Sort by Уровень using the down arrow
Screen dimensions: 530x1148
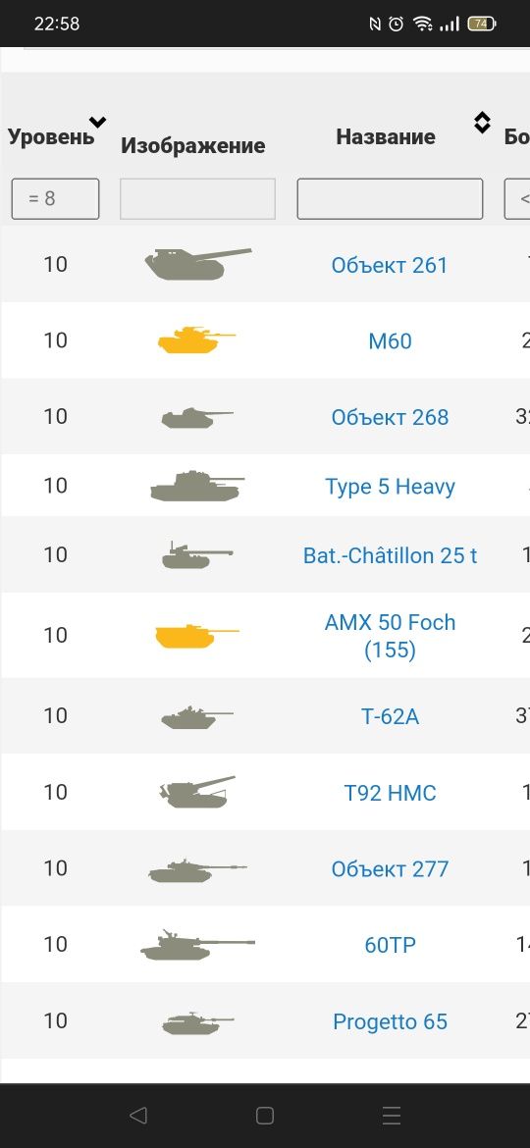pyautogui.click(x=97, y=123)
